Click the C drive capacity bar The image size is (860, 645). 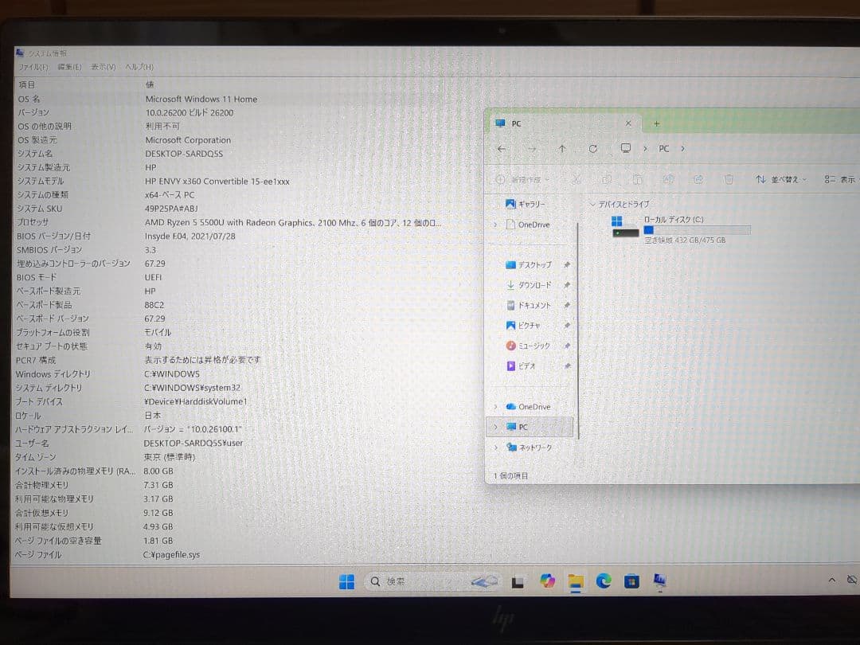coord(697,230)
